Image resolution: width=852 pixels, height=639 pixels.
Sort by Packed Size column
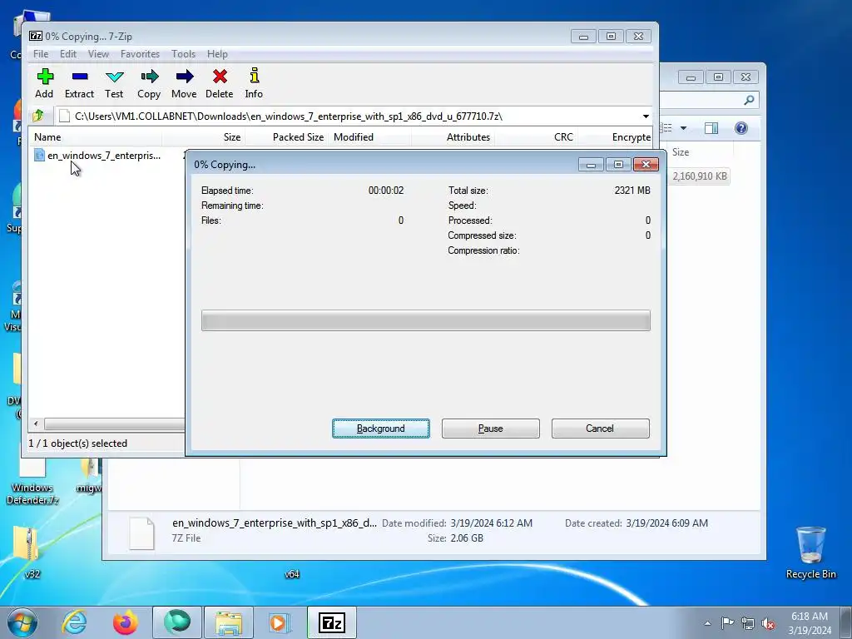coord(287,137)
